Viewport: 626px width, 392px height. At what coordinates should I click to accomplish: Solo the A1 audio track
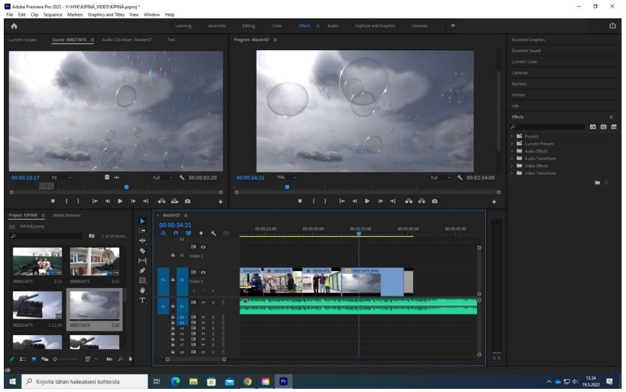click(x=213, y=303)
